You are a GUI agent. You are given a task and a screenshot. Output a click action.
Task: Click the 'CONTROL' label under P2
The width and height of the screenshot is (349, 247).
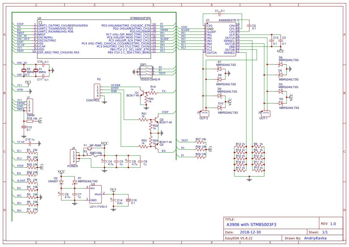[93, 101]
